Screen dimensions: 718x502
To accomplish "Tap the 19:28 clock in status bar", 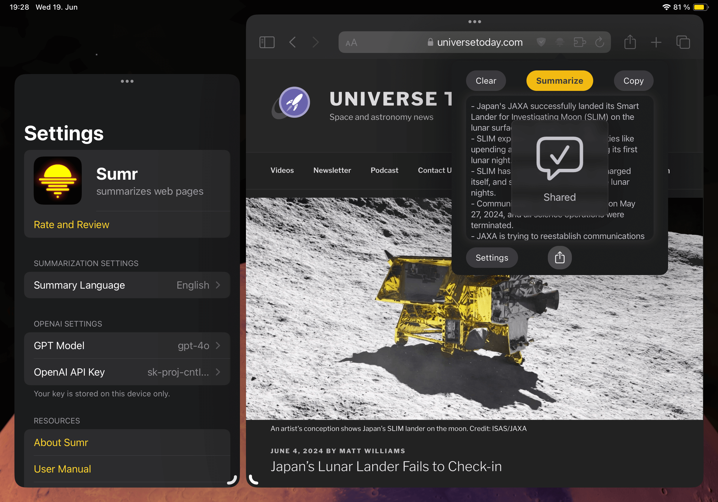I will [x=19, y=7].
